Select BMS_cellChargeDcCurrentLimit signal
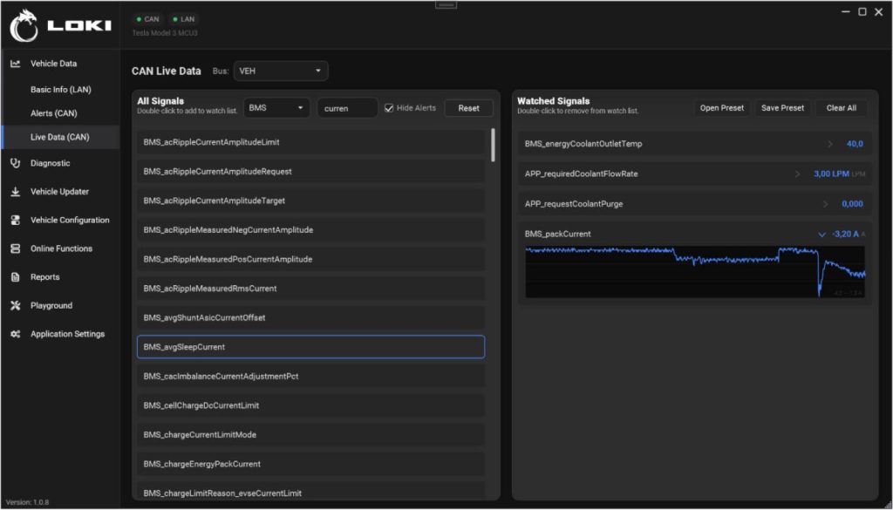This screenshot has width=893, height=510. pos(311,406)
